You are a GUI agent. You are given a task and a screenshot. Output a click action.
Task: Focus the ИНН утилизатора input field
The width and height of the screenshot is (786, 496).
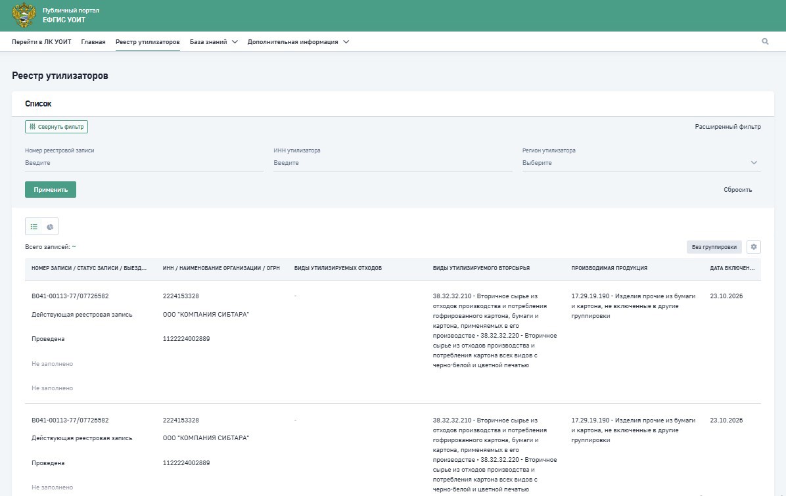[x=392, y=163]
